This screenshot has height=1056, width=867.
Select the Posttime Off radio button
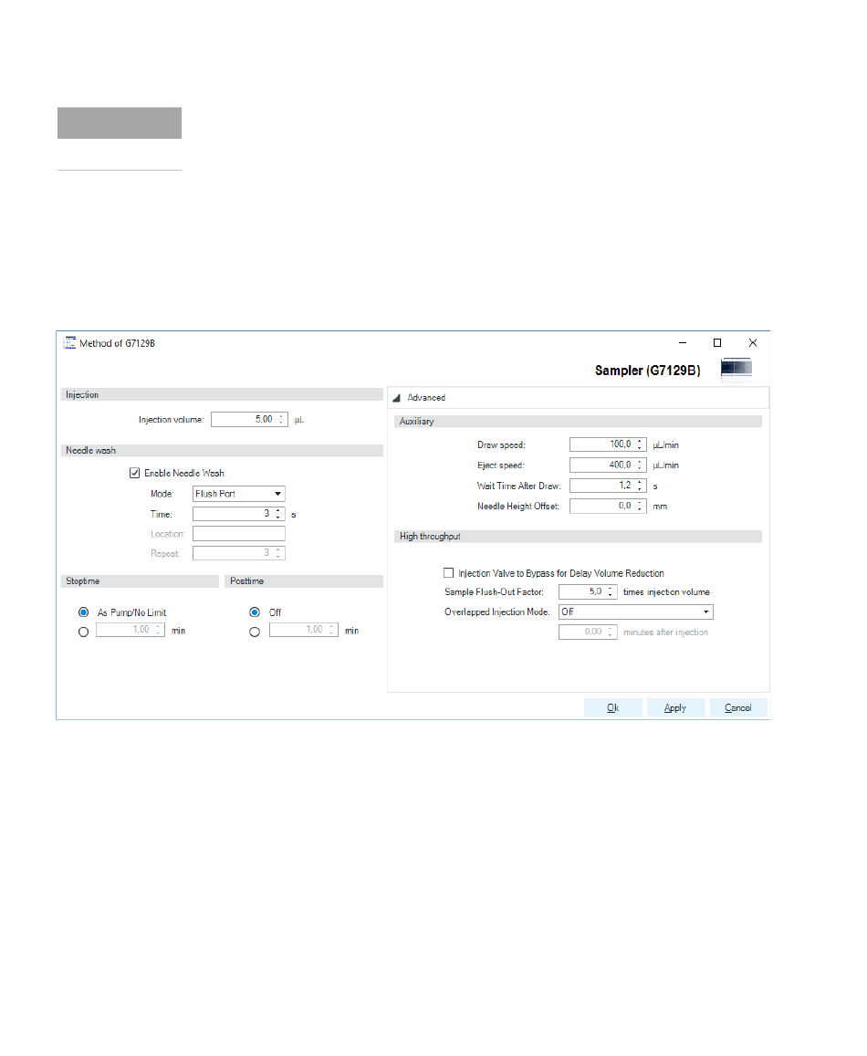pos(255,612)
